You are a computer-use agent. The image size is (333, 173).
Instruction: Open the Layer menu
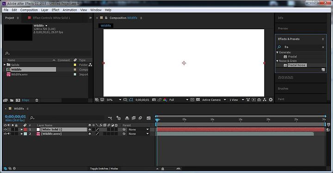(44, 10)
